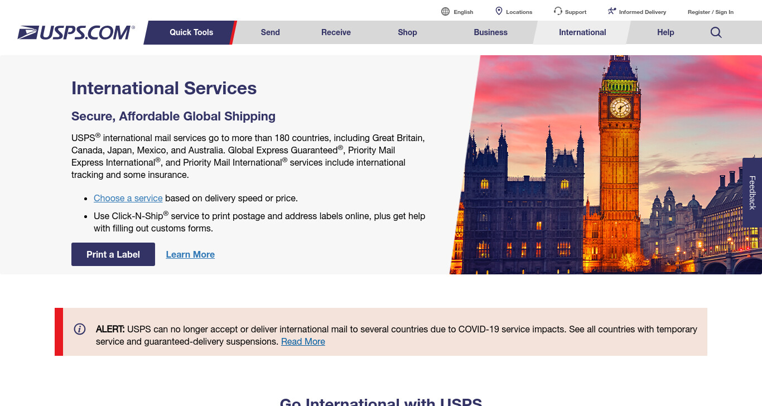Click the Informed Delivery icon
762x406 pixels.
click(x=612, y=11)
